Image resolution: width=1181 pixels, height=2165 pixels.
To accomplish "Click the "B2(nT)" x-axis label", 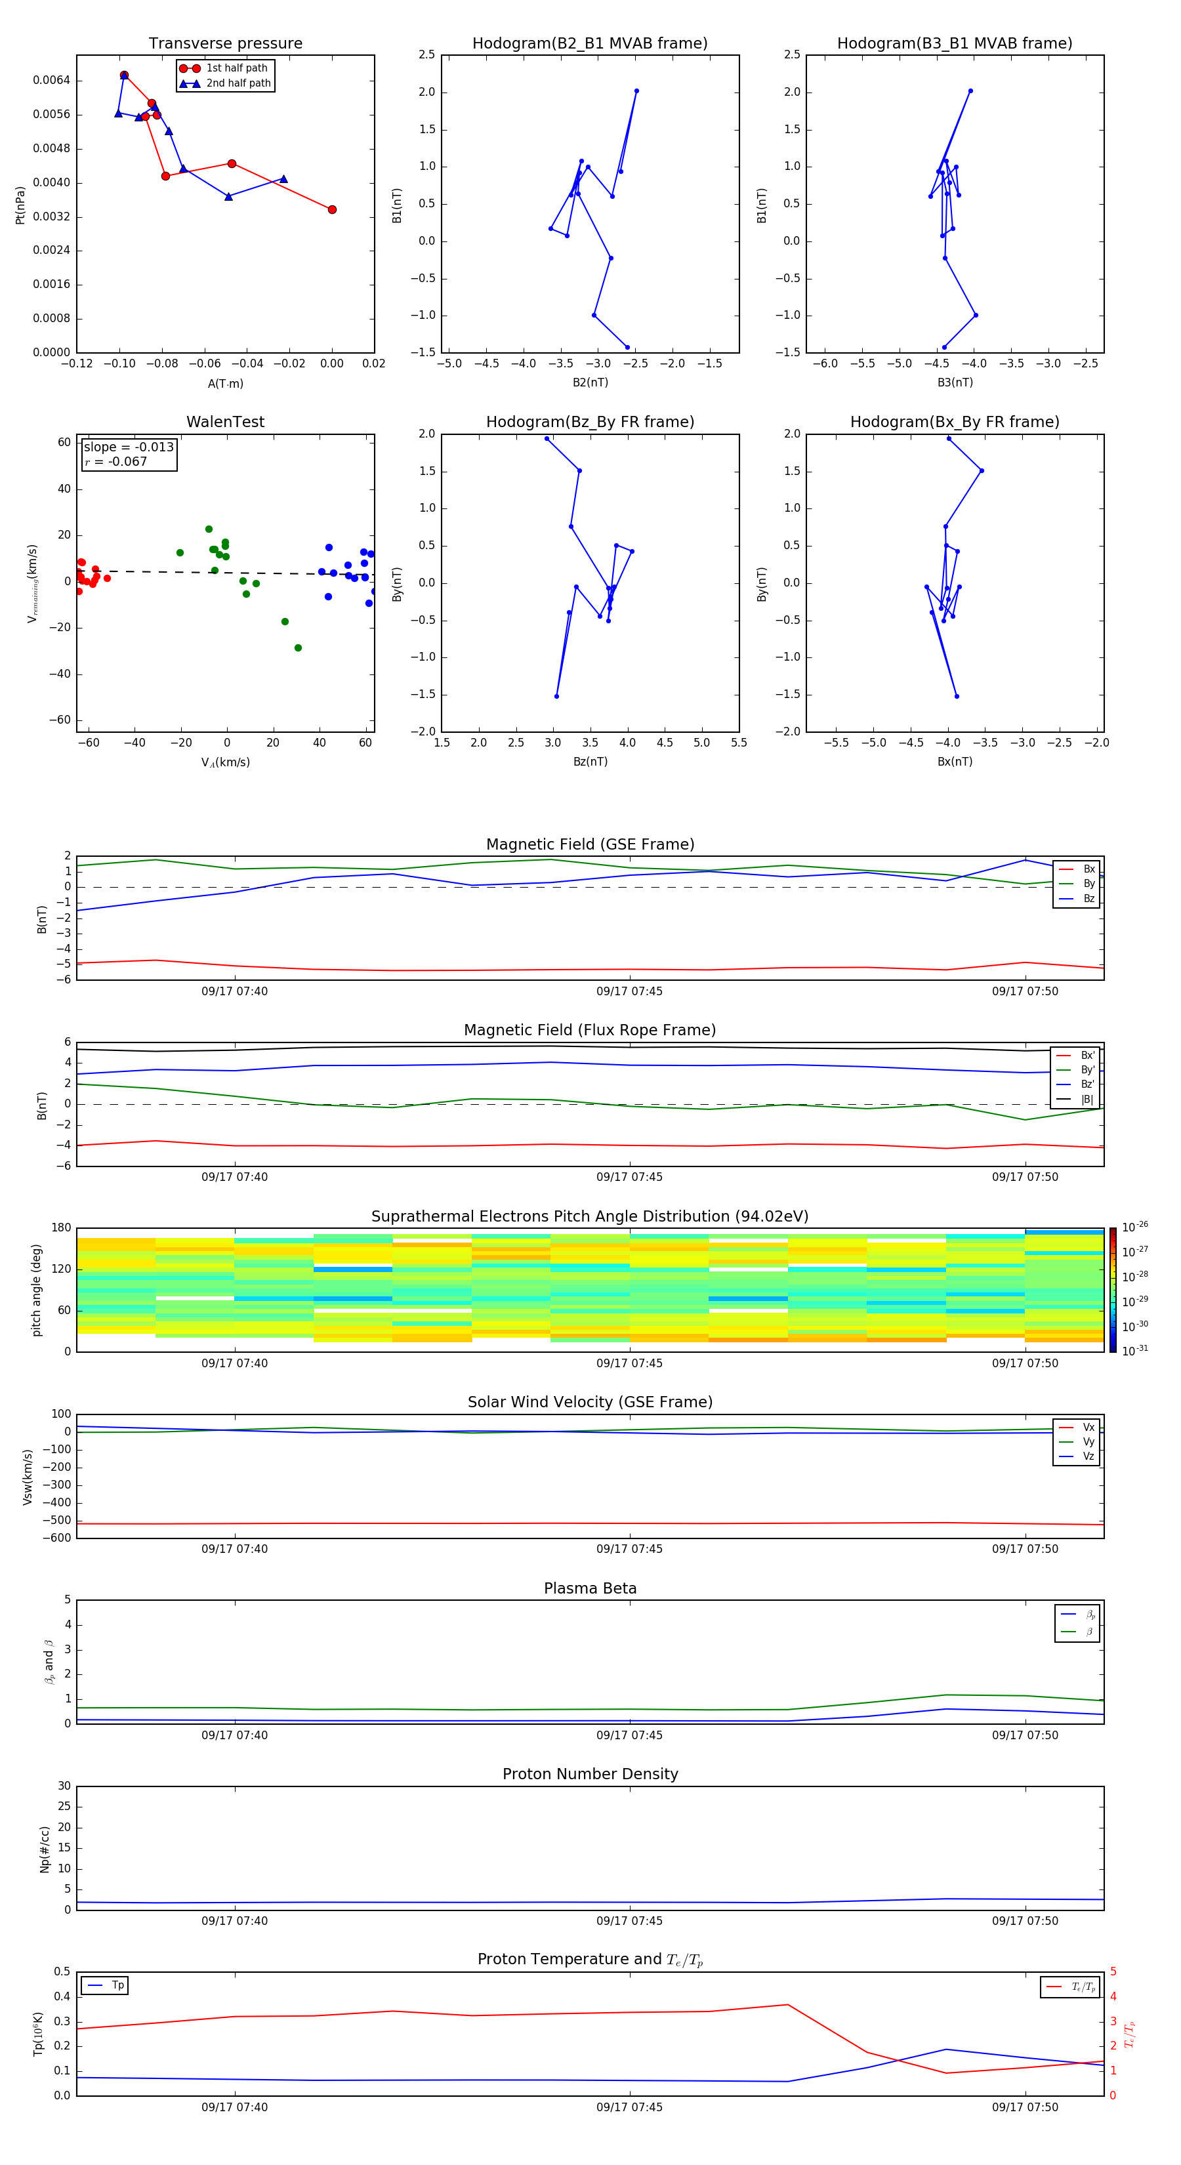I will click(x=590, y=382).
